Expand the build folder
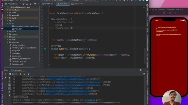The width and height of the screenshot is (188, 105). [8, 18]
